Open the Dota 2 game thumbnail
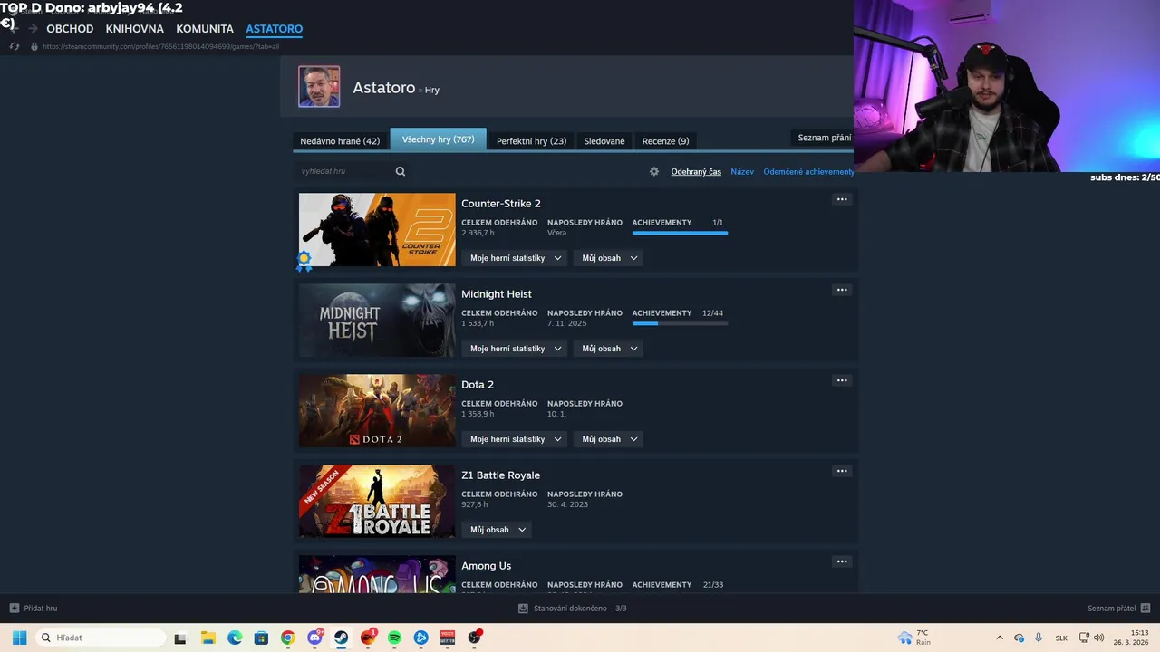The height and width of the screenshot is (652, 1160). coord(377,411)
